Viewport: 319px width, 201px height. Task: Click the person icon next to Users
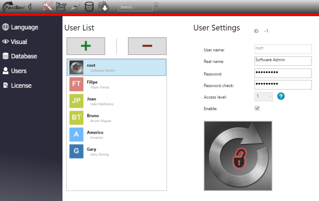pos(5,70)
